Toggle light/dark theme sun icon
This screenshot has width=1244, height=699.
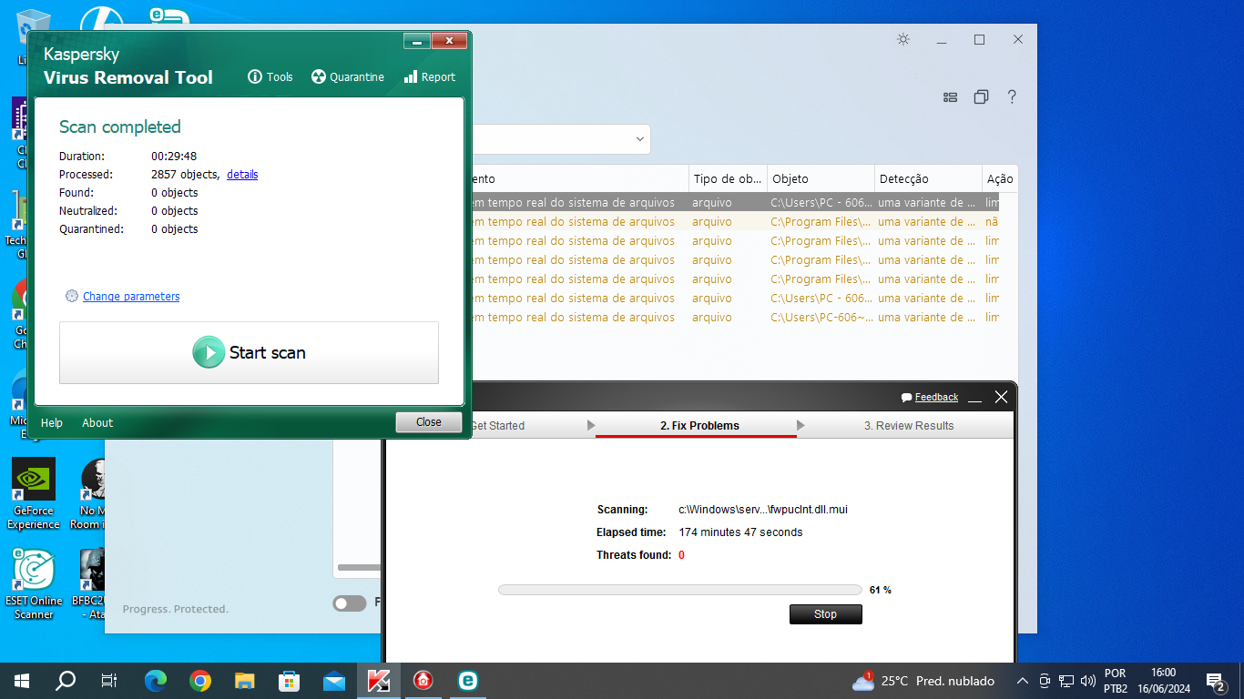click(902, 39)
